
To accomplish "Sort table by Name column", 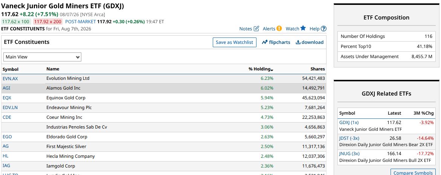I will (53, 69).
